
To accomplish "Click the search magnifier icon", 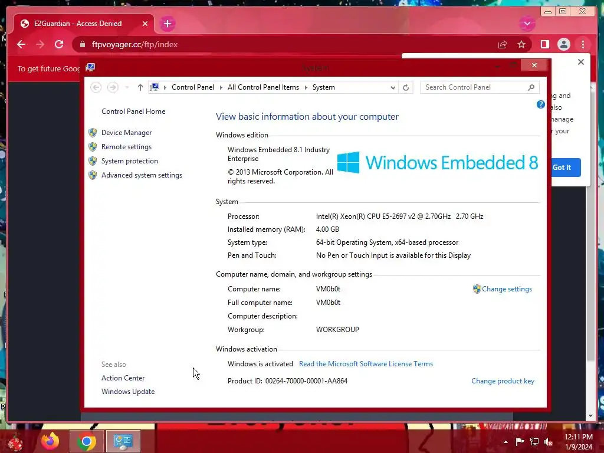I will (x=531, y=87).
